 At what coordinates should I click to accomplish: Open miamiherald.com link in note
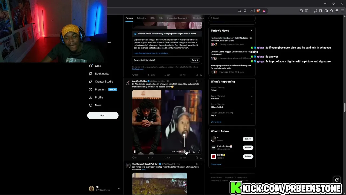[151, 53]
